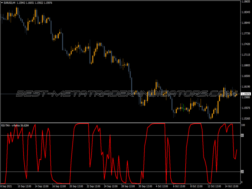Click the indicator value 56.6284

point(25,125)
